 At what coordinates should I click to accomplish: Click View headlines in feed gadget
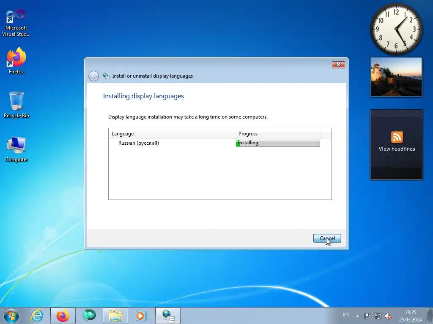pyautogui.click(x=397, y=149)
